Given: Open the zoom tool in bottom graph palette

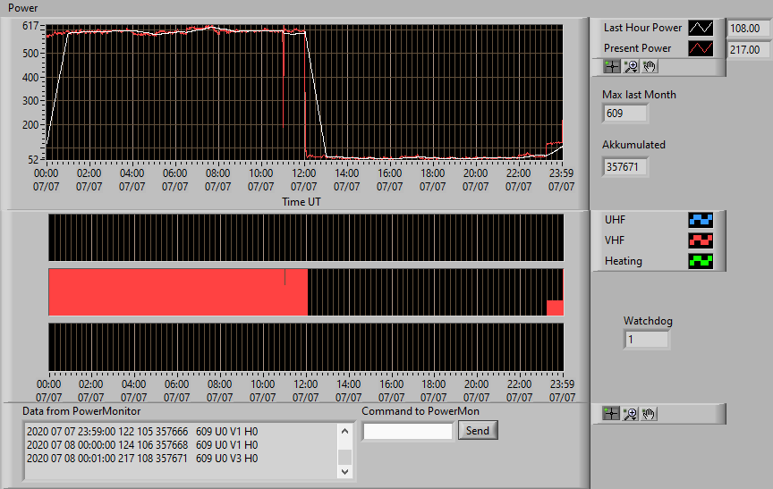Looking at the screenshot, I should pyautogui.click(x=630, y=414).
